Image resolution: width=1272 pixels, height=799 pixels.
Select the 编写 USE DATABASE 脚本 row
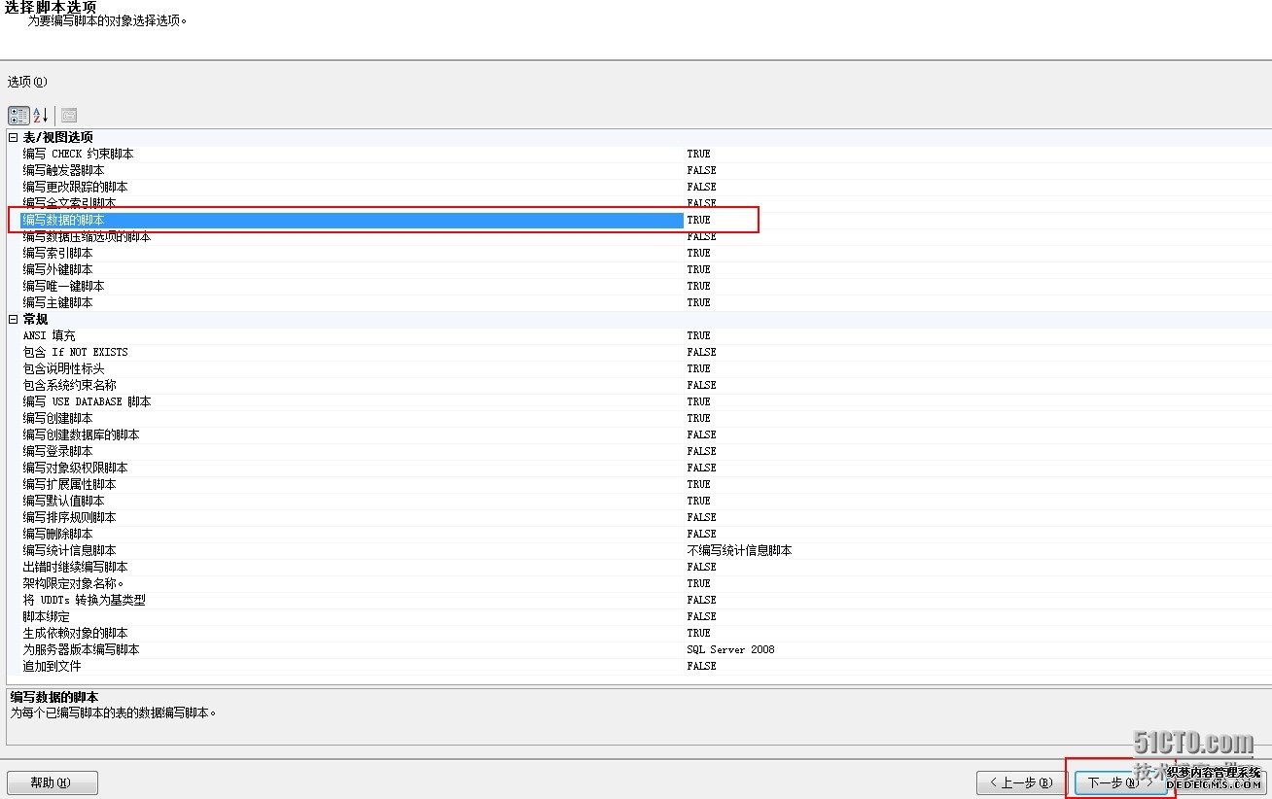pyautogui.click(x=87, y=401)
